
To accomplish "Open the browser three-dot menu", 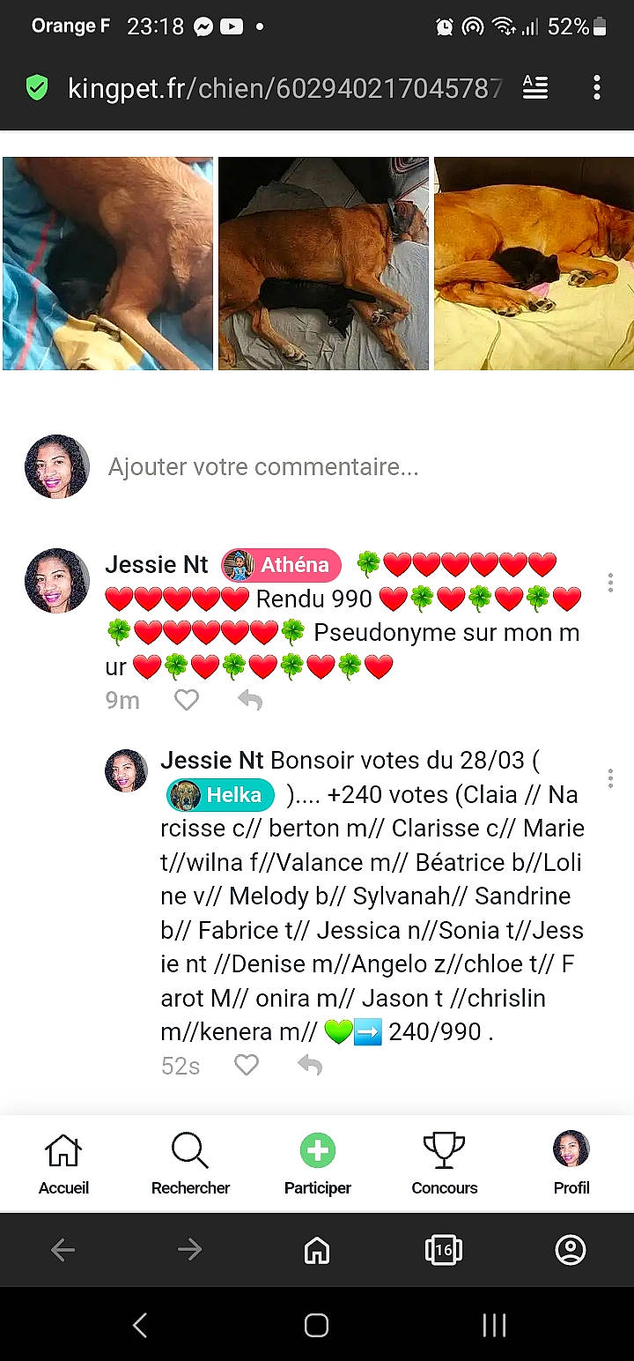I will click(x=597, y=87).
